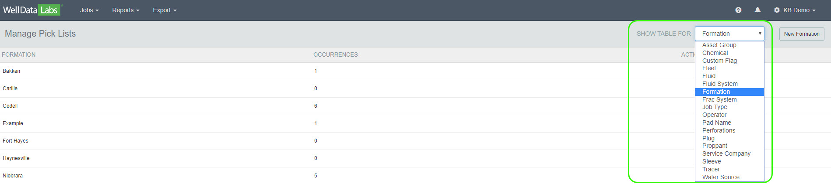Choose Water Source from the list

pos(721,177)
